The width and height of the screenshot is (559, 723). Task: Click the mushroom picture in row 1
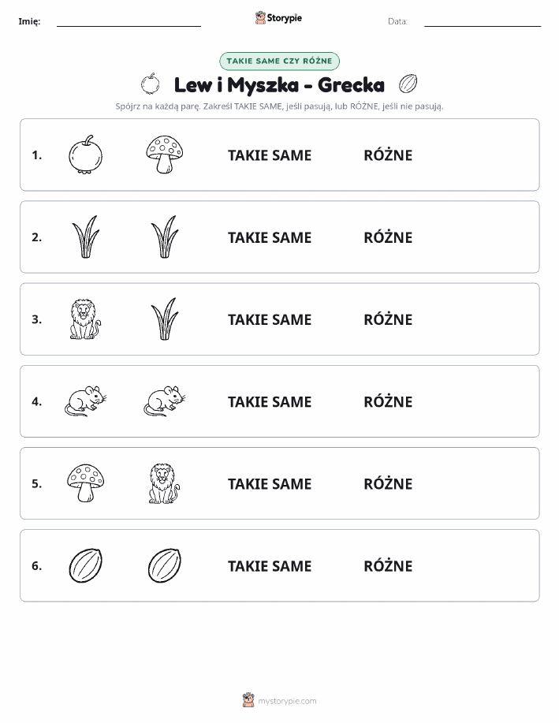click(164, 155)
